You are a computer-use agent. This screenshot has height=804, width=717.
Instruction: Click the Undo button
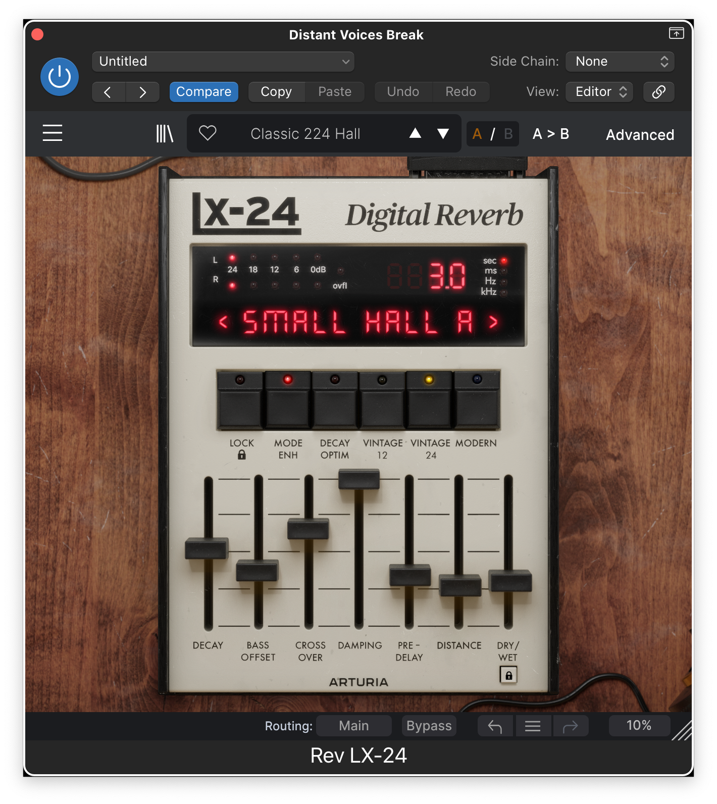click(x=403, y=92)
